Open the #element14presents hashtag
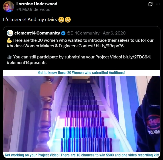Viewport: 163px width, 160px height. (x=26, y=63)
